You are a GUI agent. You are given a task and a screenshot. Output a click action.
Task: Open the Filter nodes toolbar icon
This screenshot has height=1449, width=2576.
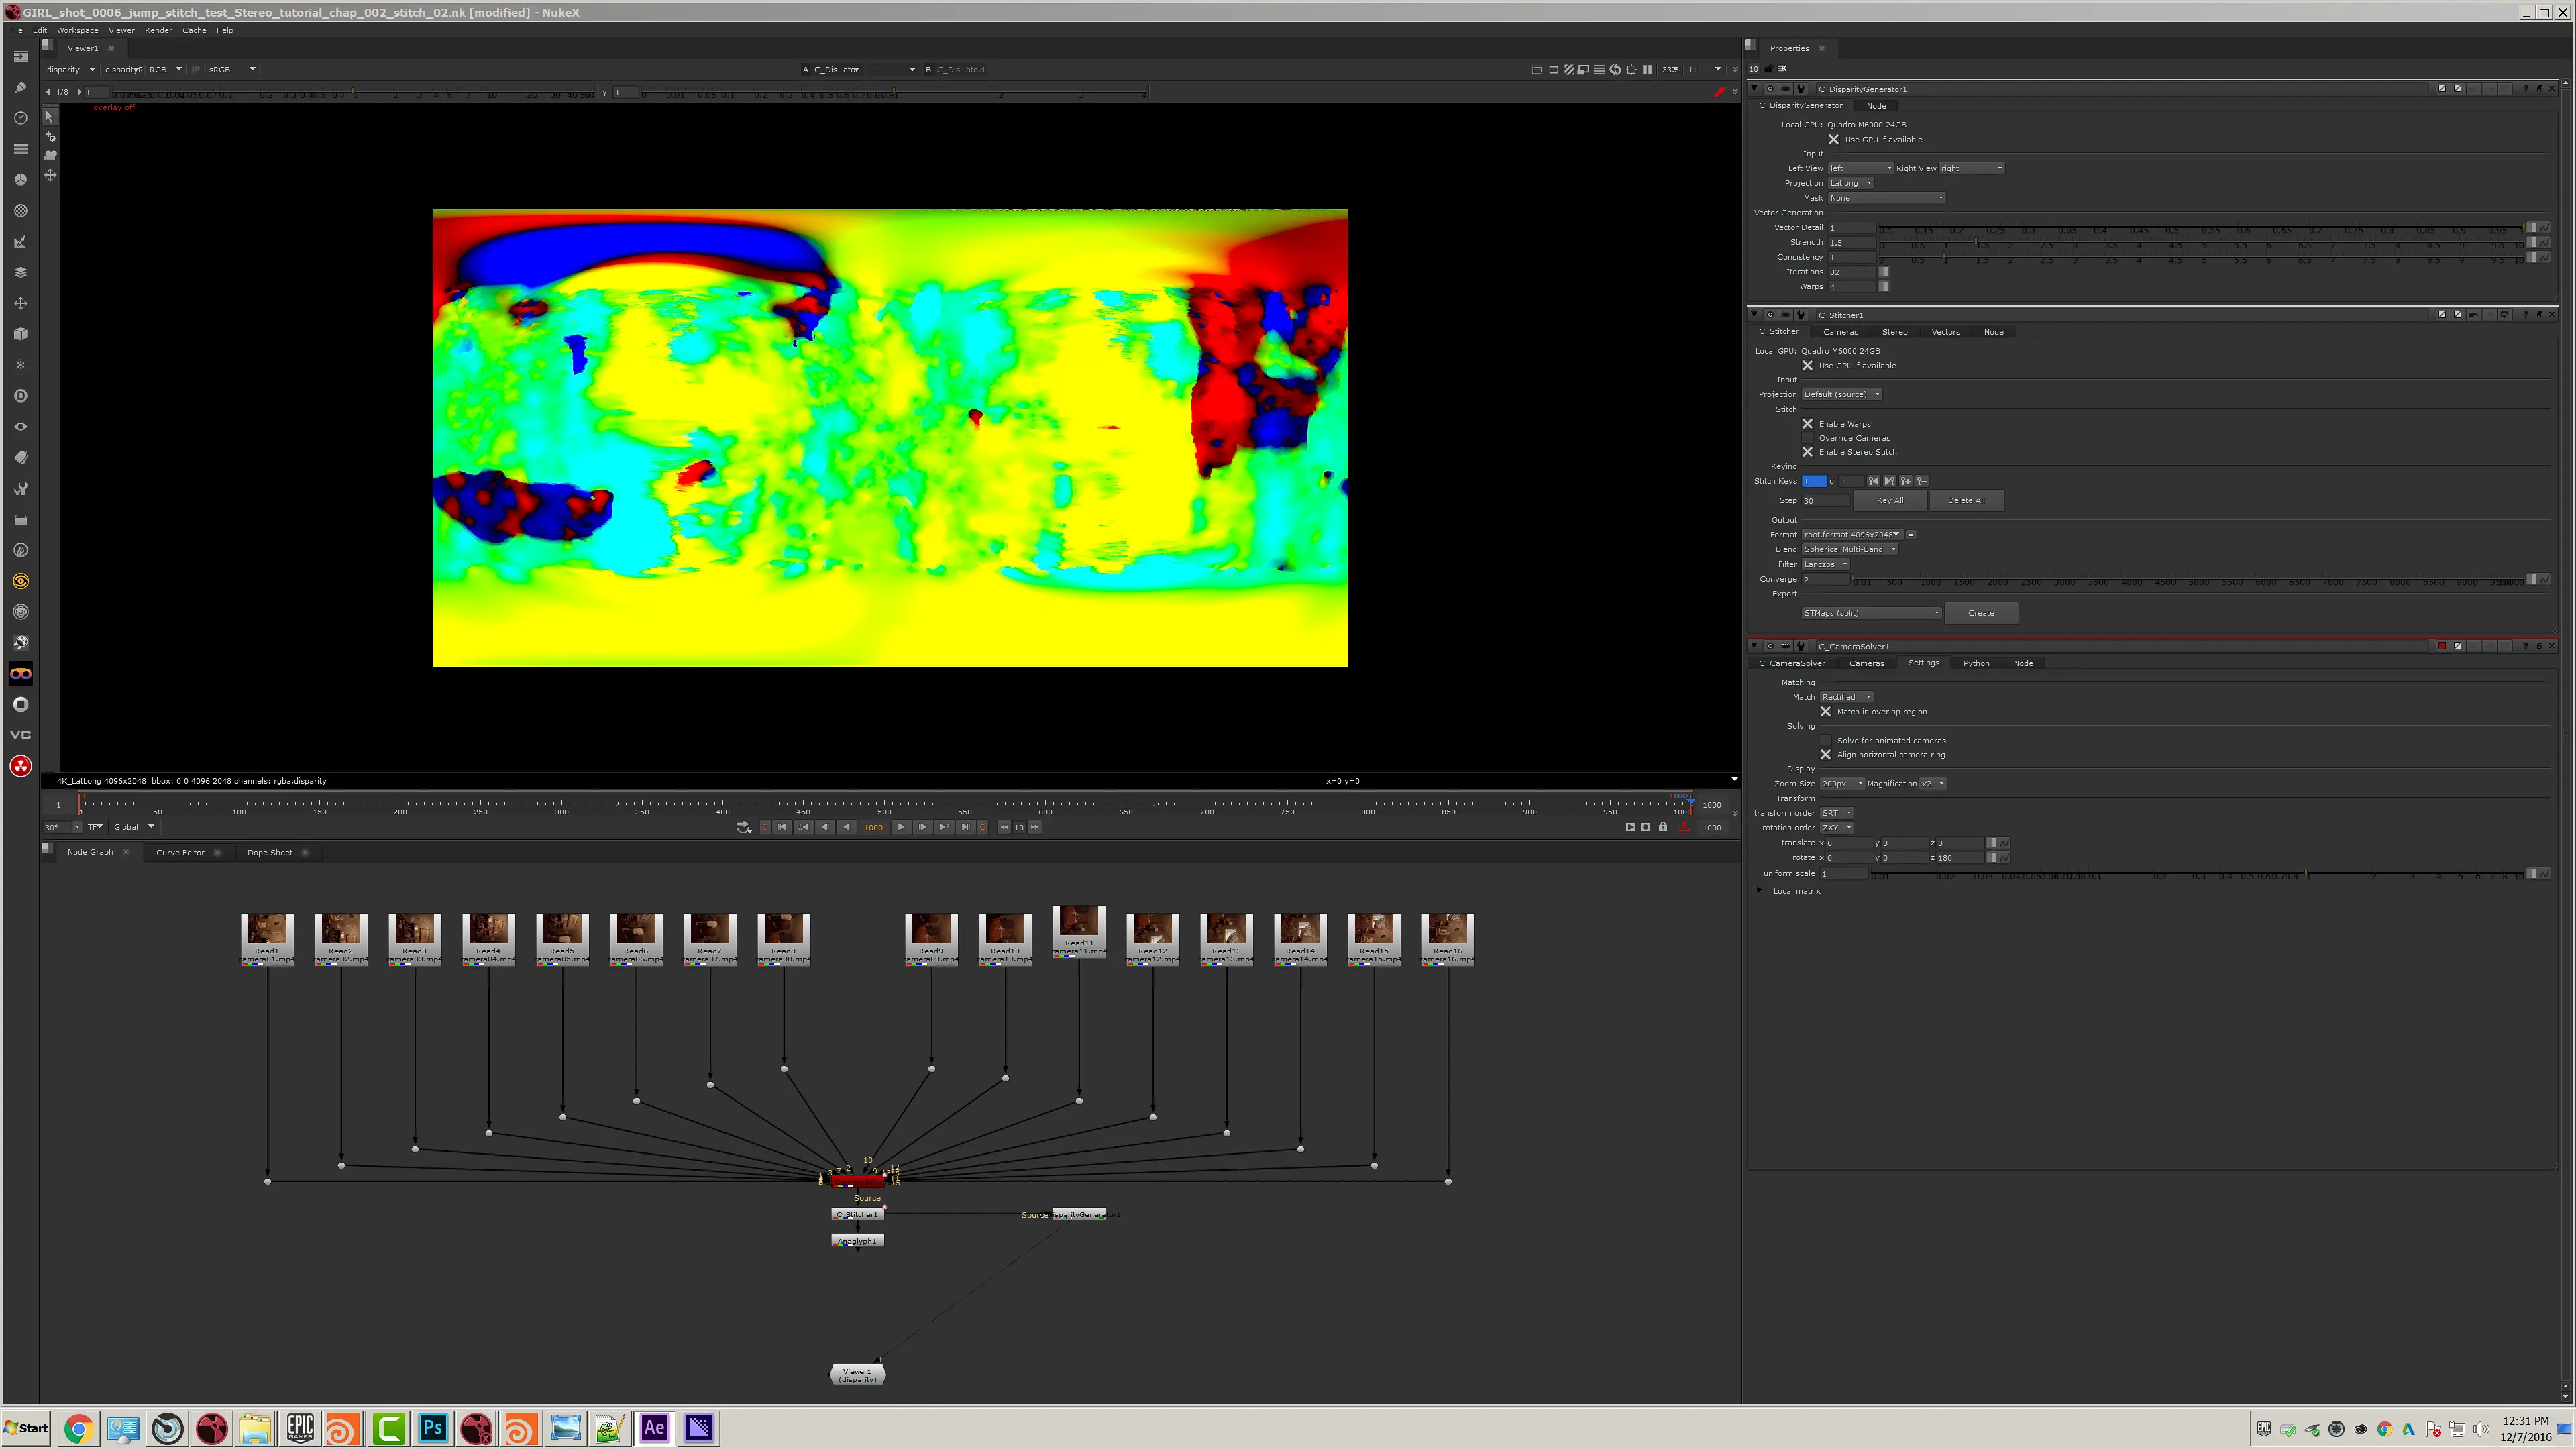(20, 211)
